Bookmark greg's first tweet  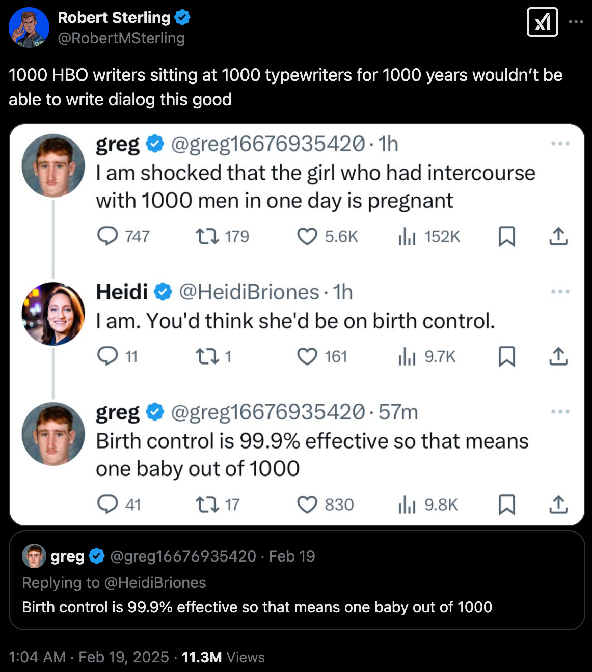click(506, 236)
